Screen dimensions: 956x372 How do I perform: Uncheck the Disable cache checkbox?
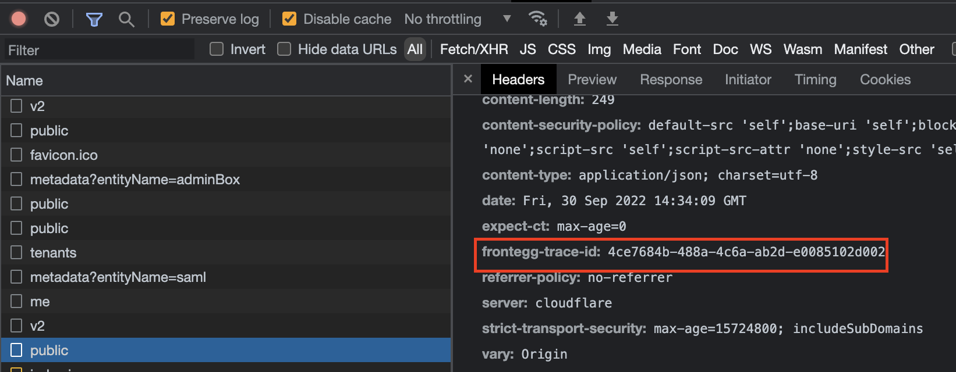click(x=289, y=19)
